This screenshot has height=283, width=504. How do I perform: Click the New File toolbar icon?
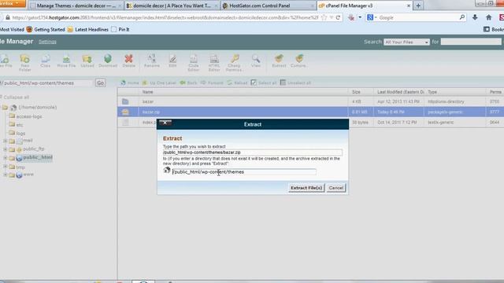click(6, 61)
